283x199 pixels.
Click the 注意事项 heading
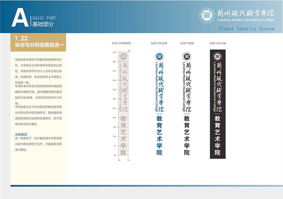[x=21, y=135]
